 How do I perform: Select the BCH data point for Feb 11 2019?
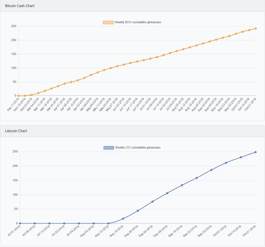(x=19, y=96)
